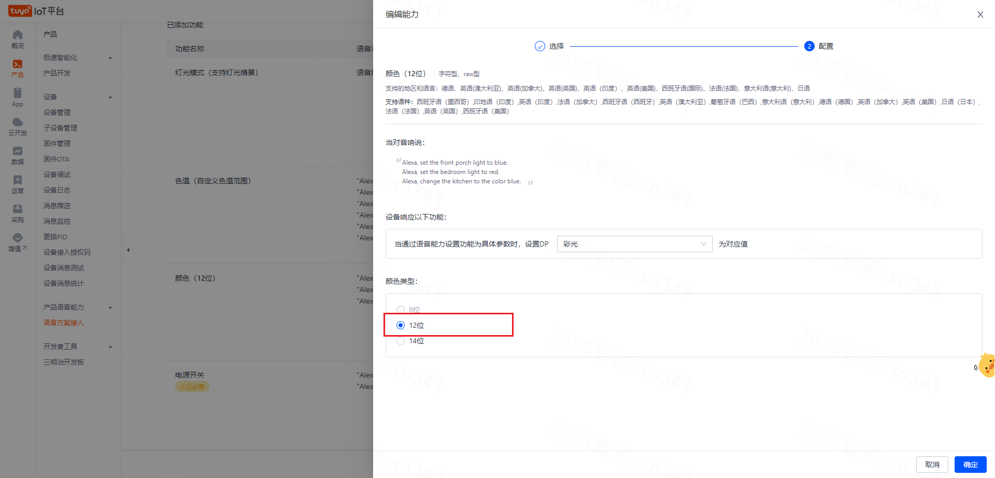The height and width of the screenshot is (478, 995).
Task: Open the 采购 icon in sidebar
Action: click(x=18, y=210)
